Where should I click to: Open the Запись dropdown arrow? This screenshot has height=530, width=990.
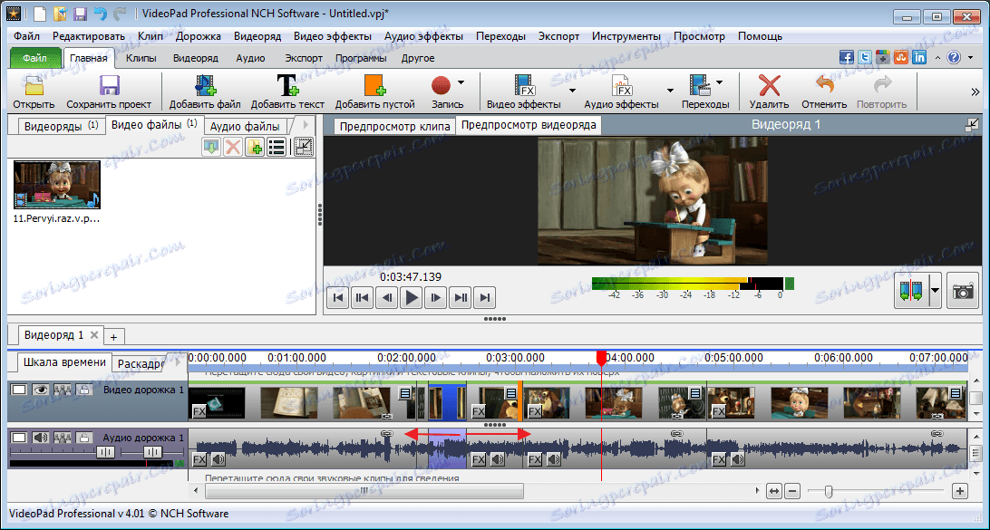click(461, 82)
